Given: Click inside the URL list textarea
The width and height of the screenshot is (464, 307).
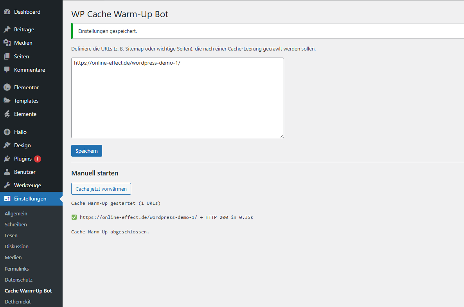Looking at the screenshot, I should (x=177, y=102).
